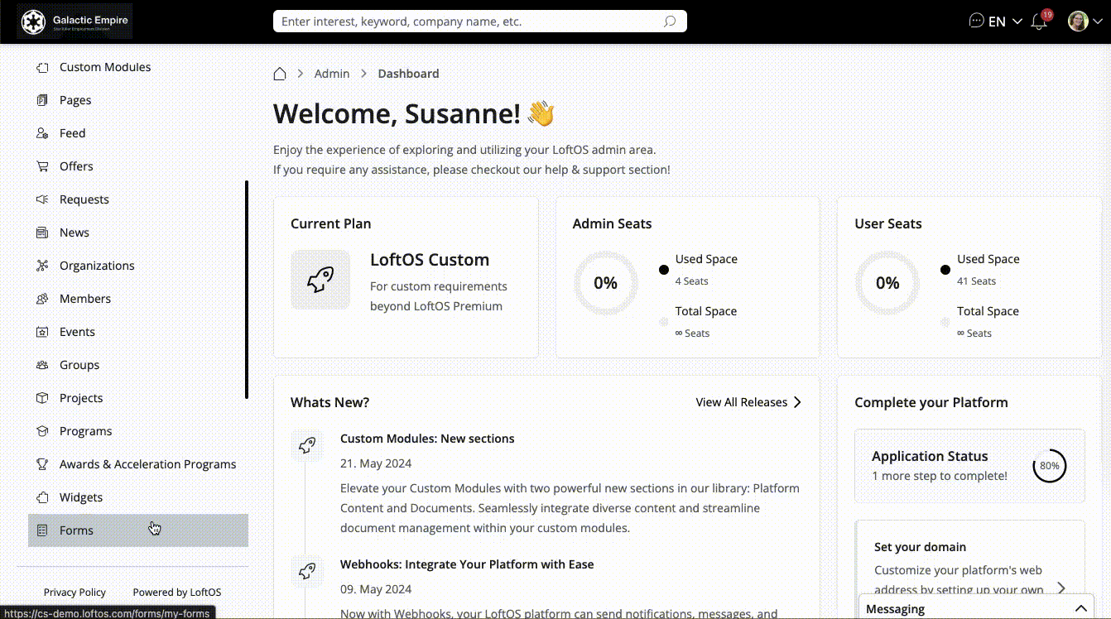Click the Admin breadcrumb link

(332, 74)
